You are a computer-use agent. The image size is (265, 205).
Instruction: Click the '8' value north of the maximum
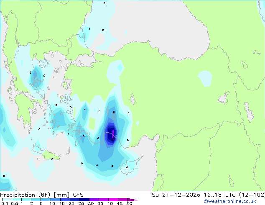click(114, 112)
